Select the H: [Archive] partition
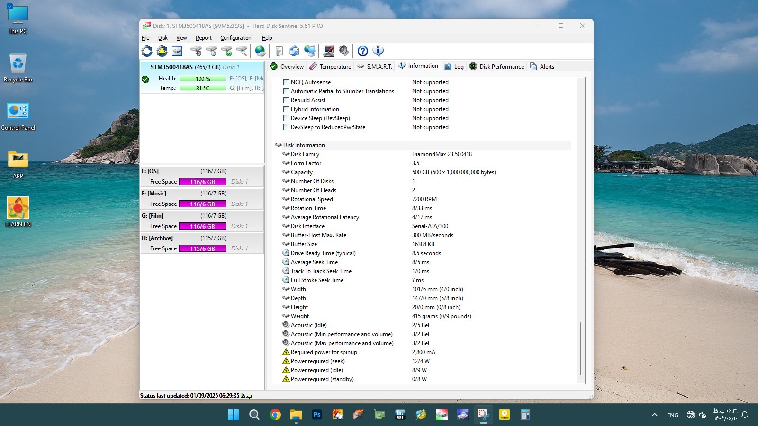The width and height of the screenshot is (758, 426). pyautogui.click(x=202, y=243)
